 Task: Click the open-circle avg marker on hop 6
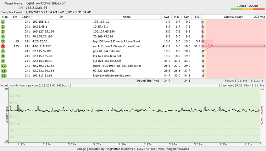click(x=212, y=46)
